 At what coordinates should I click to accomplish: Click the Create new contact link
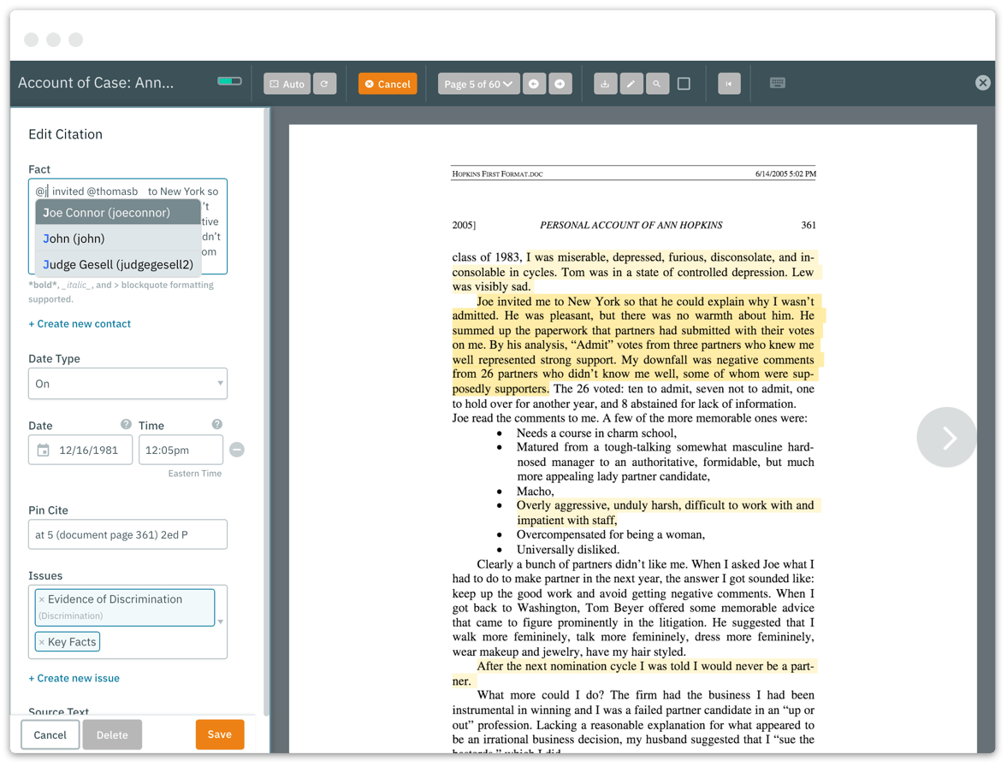pos(80,323)
